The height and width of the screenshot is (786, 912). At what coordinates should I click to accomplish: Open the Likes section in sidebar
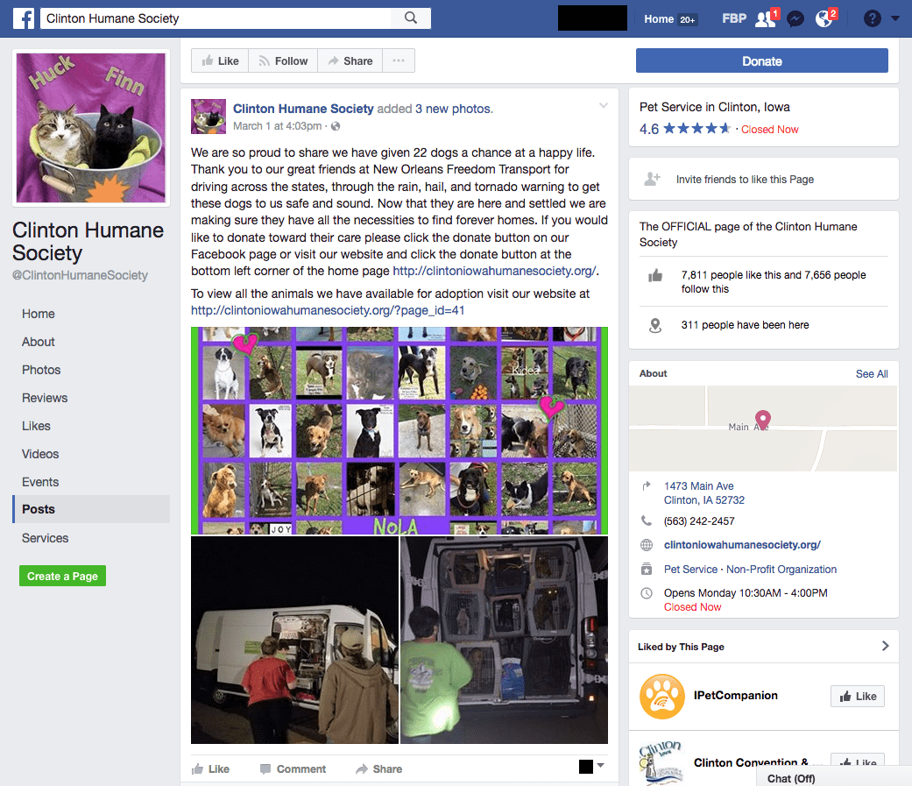(x=36, y=426)
